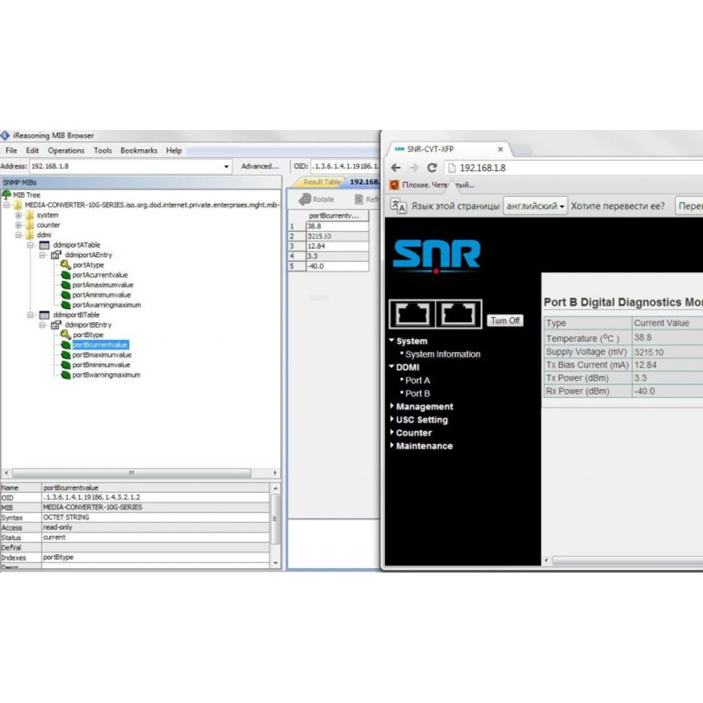The height and width of the screenshot is (703, 703).
Task: Click the MIB tree horizontal scrollbar
Action: [x=132, y=473]
